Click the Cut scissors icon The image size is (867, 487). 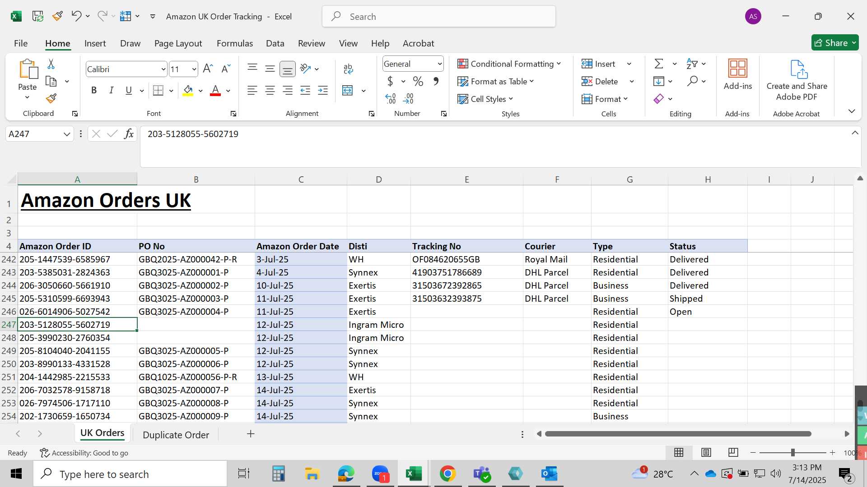point(51,64)
